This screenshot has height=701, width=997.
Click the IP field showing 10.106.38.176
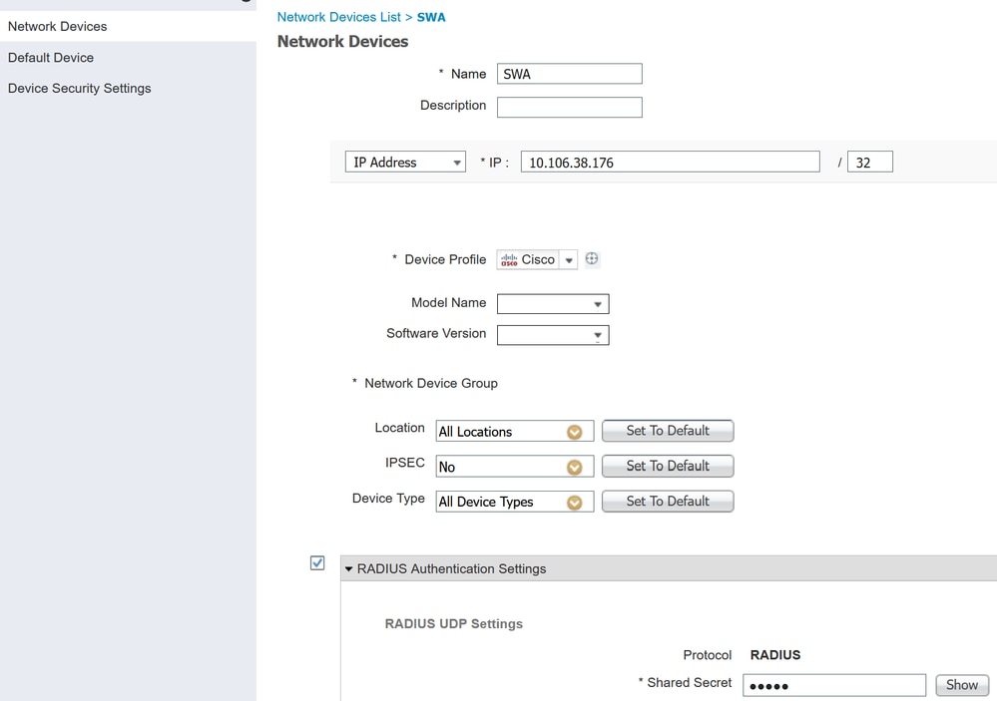tap(671, 163)
